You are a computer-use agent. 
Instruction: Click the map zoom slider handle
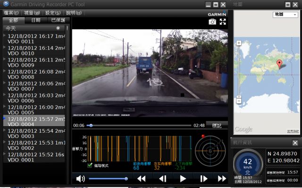point(239,97)
